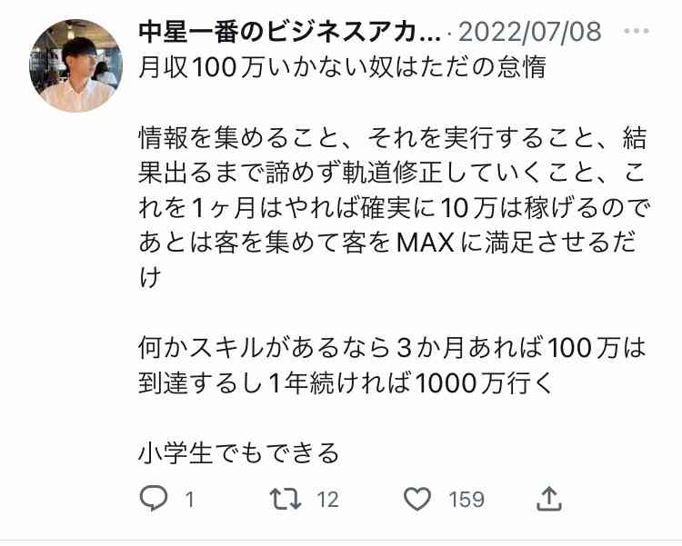Select the headline 月収100万いかない奴はただの怠惰

[342, 67]
